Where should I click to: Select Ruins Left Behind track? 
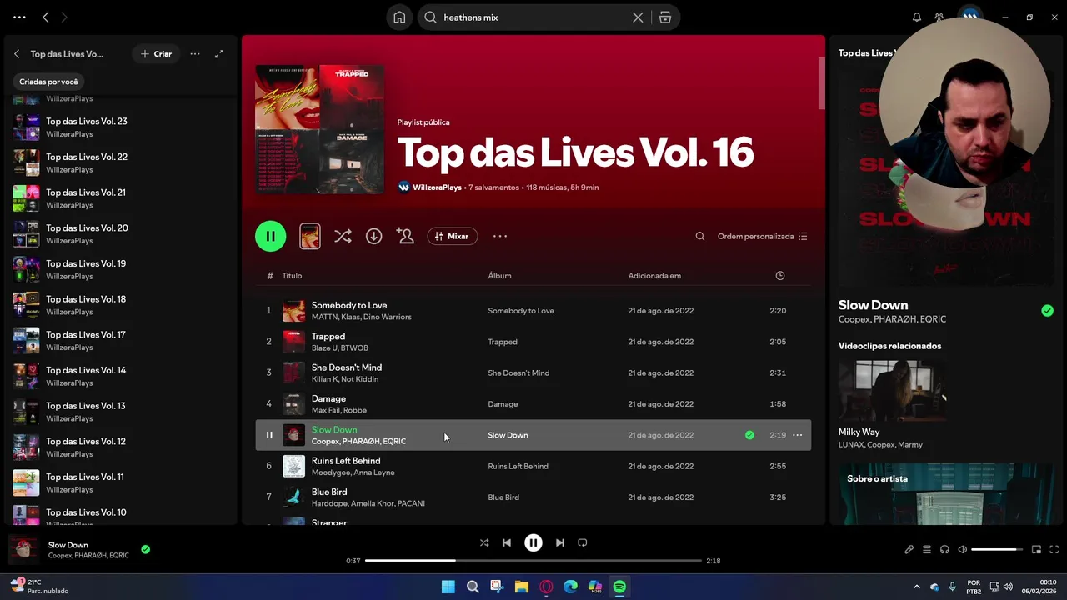point(533,466)
